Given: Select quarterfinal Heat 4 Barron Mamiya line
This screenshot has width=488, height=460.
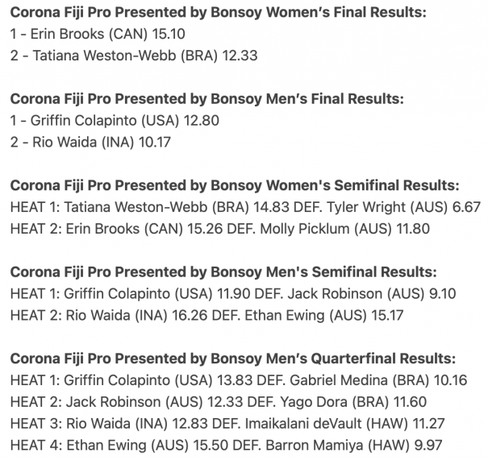Looking at the screenshot, I should pos(227,445).
